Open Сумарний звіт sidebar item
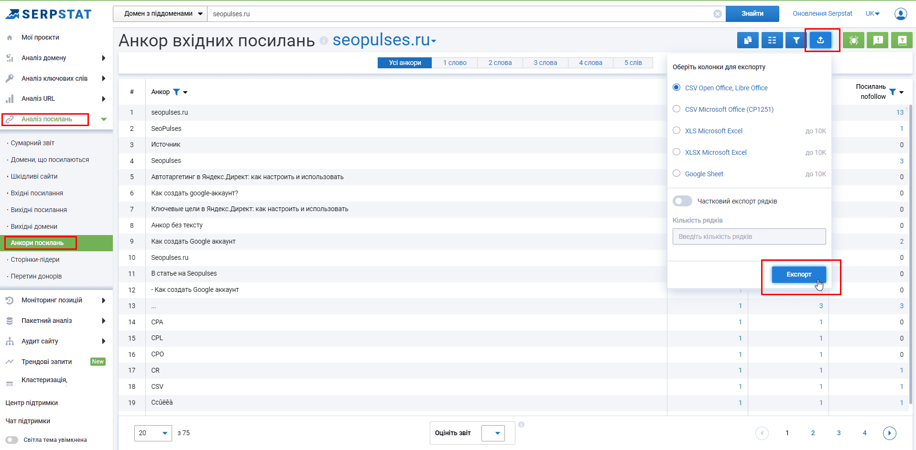This screenshot has height=450, width=916. pyautogui.click(x=33, y=143)
